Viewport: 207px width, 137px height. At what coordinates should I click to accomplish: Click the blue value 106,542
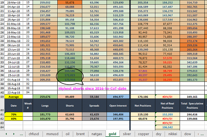(167, 127)
